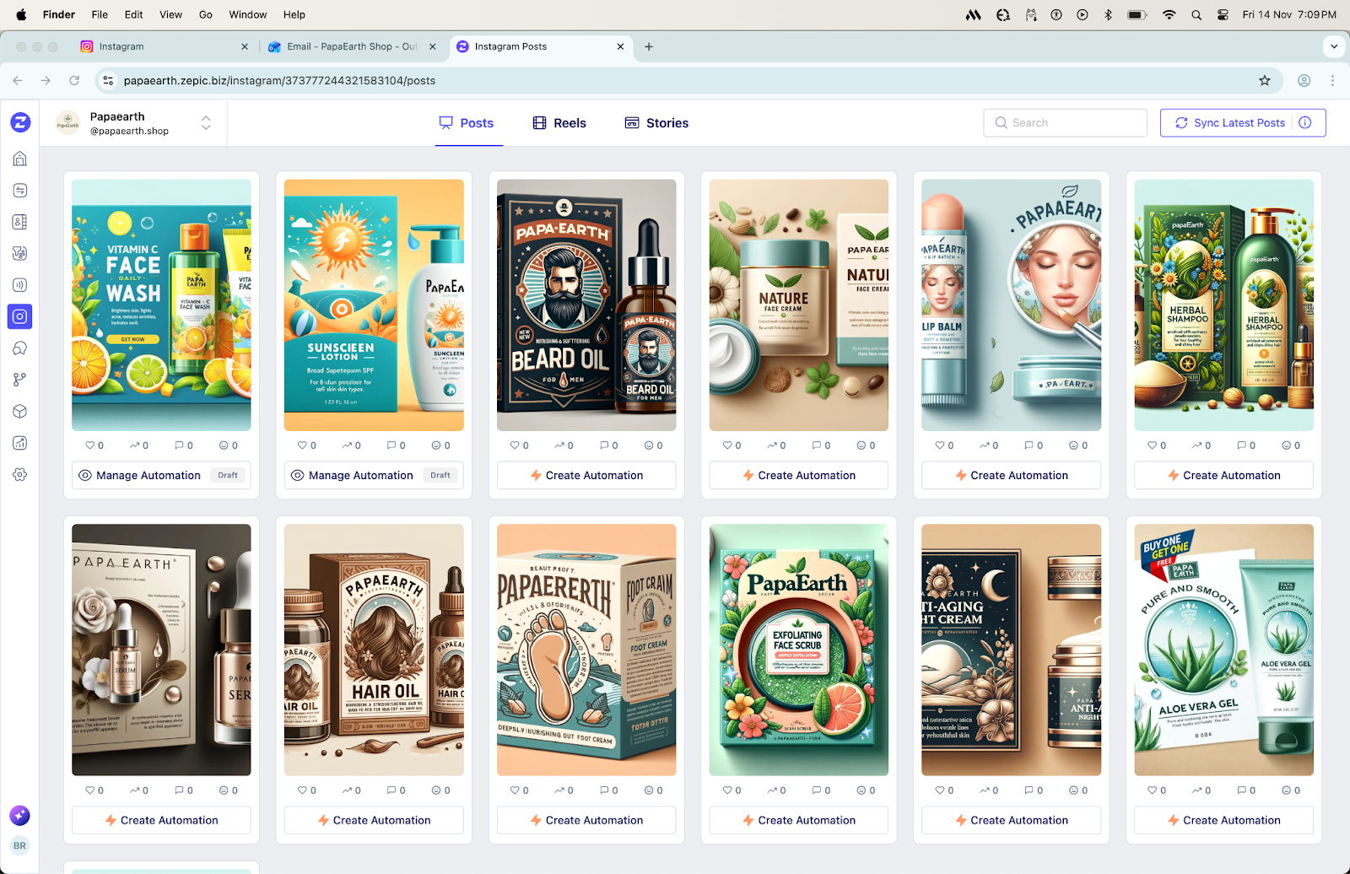Create Automation for Aloe Vera Gel post
1350x874 pixels.
[x=1223, y=820]
